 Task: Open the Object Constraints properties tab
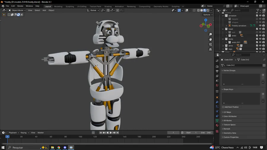[x=217, y=116]
